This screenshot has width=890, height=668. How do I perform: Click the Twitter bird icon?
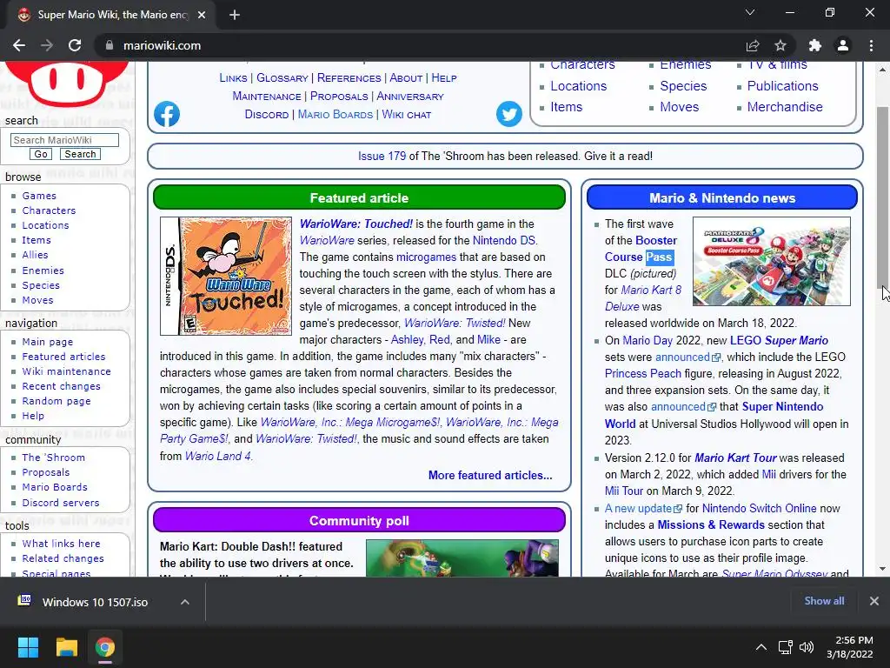pos(509,114)
